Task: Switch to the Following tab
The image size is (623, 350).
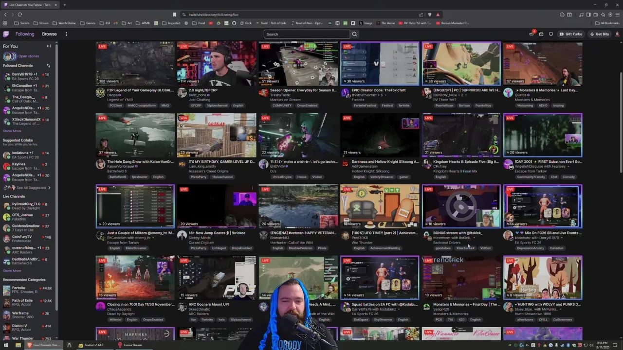Action: pyautogui.click(x=25, y=34)
